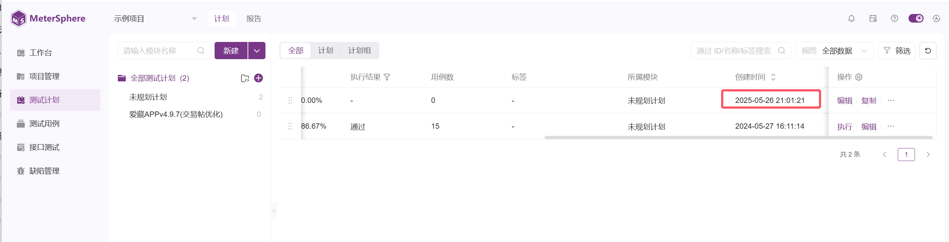The image size is (949, 242).
Task: Add a module with the plus icon
Action: pyautogui.click(x=259, y=78)
